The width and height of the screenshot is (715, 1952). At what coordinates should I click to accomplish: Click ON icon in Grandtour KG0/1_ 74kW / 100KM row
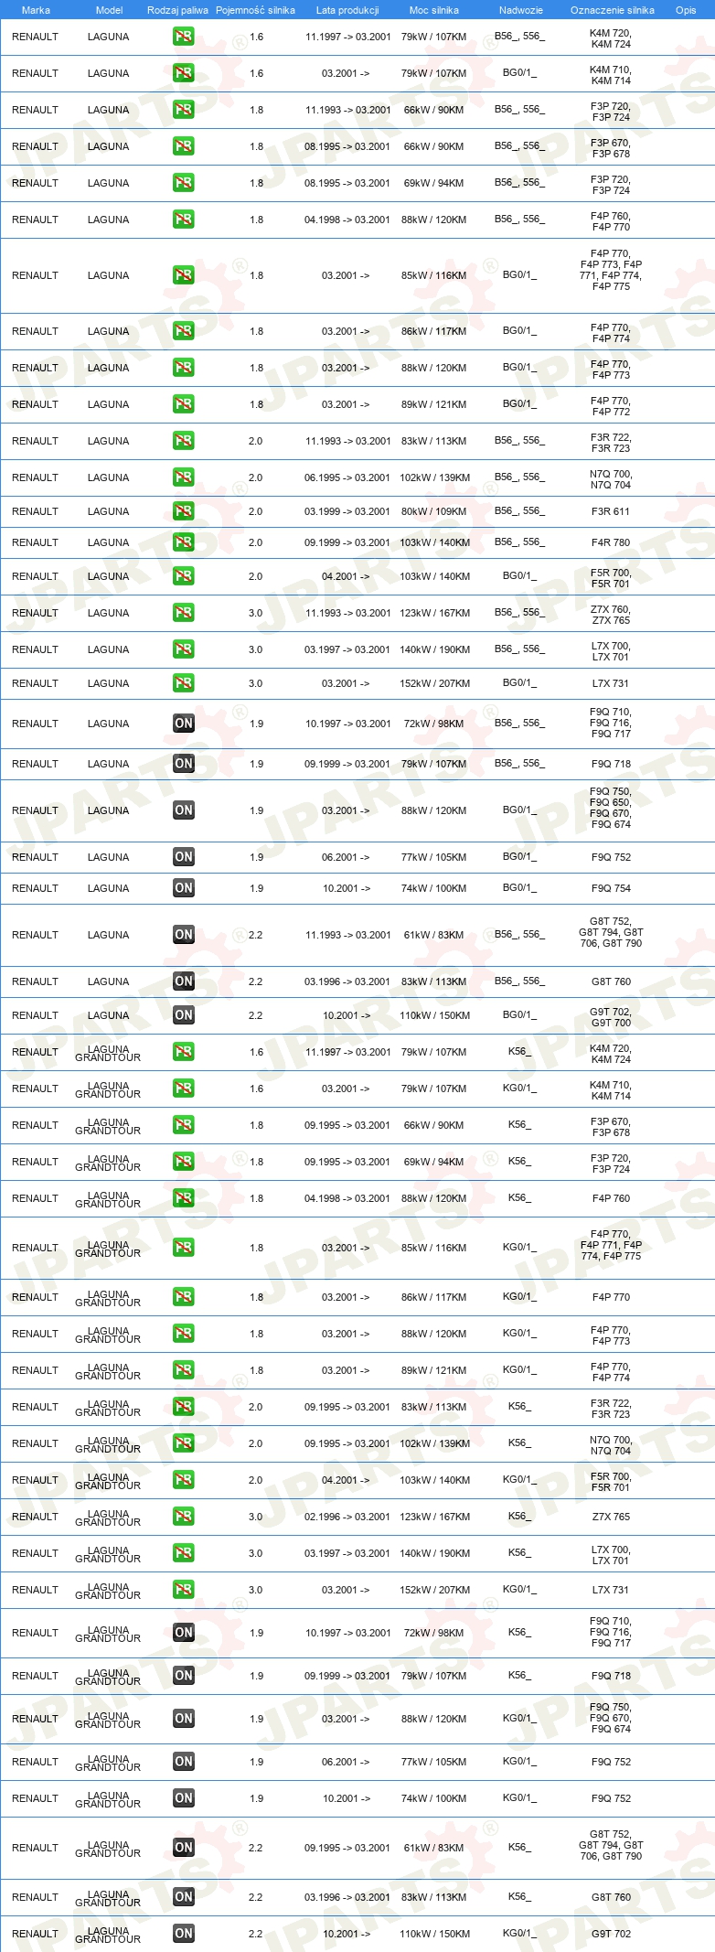[183, 1798]
